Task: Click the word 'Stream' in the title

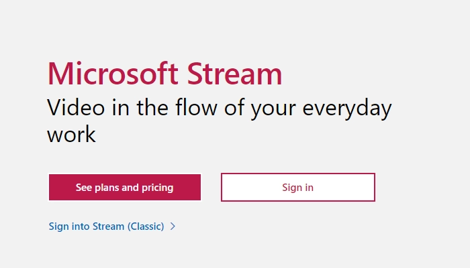Action: (234, 73)
